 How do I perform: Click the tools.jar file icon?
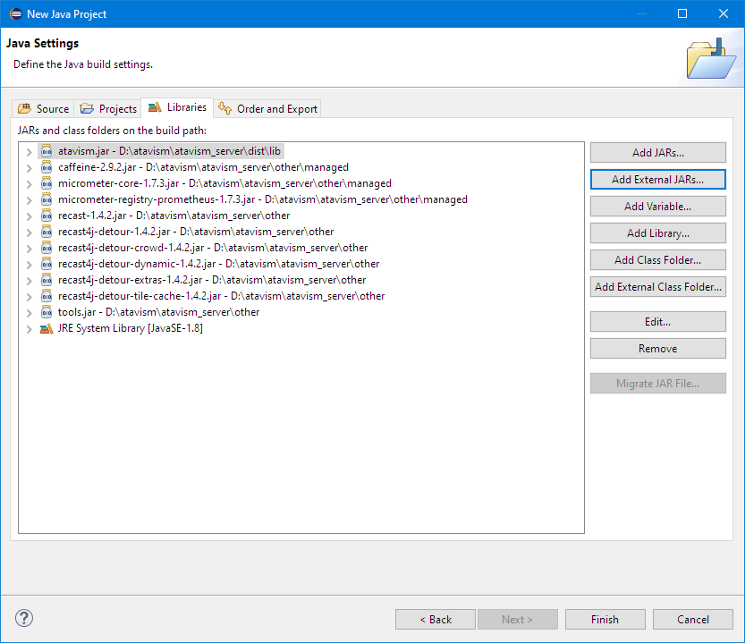47,312
